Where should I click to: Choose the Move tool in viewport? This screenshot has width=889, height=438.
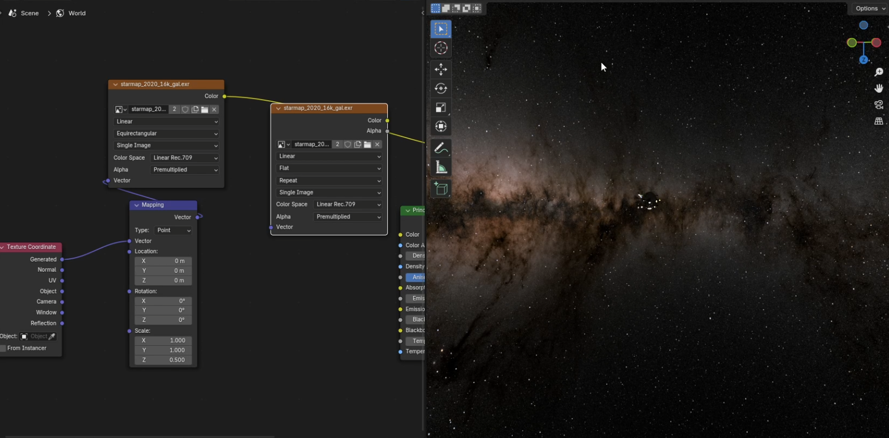tap(441, 70)
